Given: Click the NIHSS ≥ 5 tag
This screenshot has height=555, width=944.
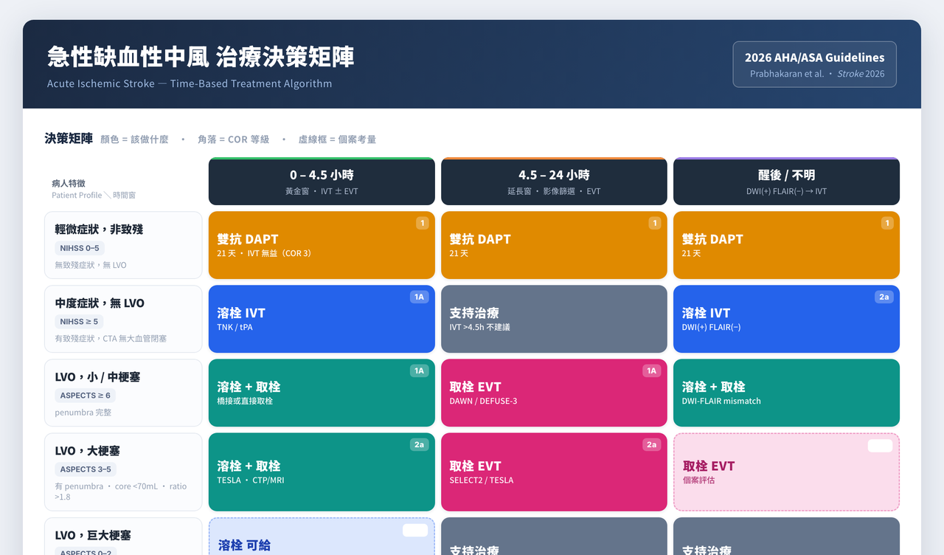Looking at the screenshot, I should 79,322.
